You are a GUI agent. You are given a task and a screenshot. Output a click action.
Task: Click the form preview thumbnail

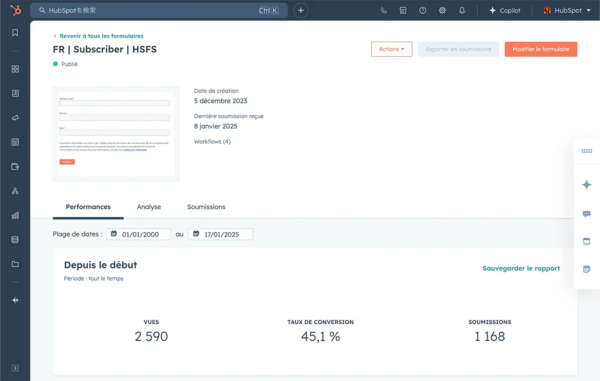[x=116, y=134]
